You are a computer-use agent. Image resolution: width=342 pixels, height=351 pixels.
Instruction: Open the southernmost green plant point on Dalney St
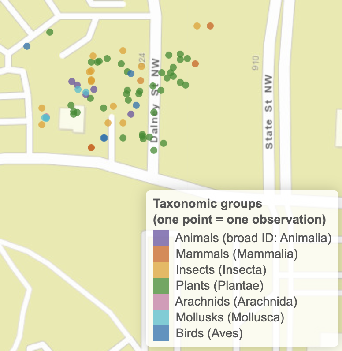(154, 150)
